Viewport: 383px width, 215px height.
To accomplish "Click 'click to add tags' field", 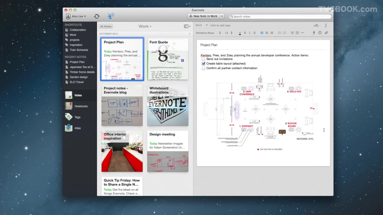I will click(220, 25).
